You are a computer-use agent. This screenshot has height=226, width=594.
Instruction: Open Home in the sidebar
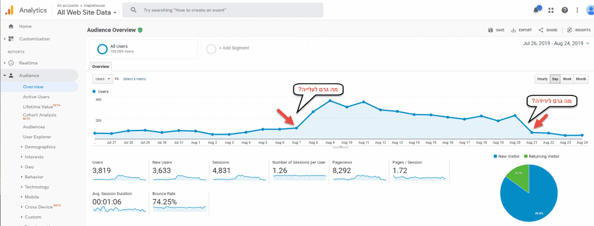pyautogui.click(x=25, y=26)
